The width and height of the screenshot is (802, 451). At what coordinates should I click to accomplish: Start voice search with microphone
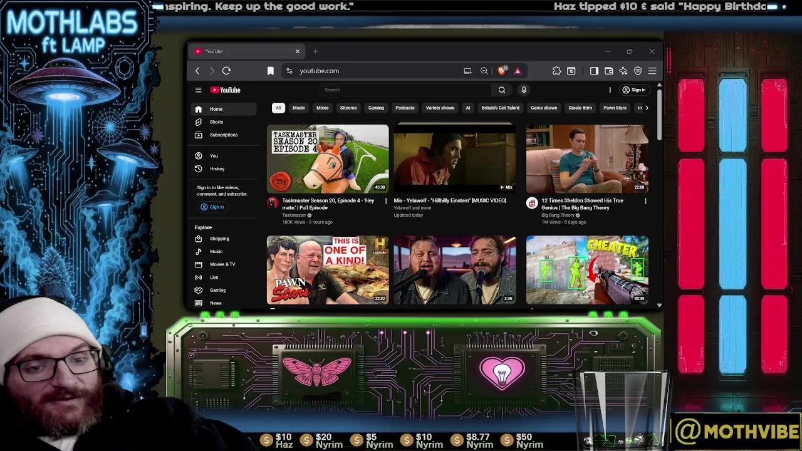click(524, 90)
